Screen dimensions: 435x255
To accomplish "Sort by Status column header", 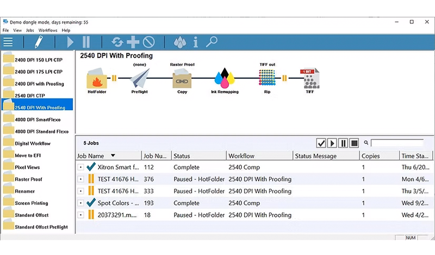I will point(199,156).
